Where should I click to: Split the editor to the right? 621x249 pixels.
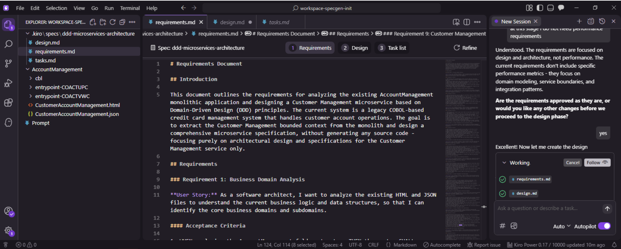467,22
